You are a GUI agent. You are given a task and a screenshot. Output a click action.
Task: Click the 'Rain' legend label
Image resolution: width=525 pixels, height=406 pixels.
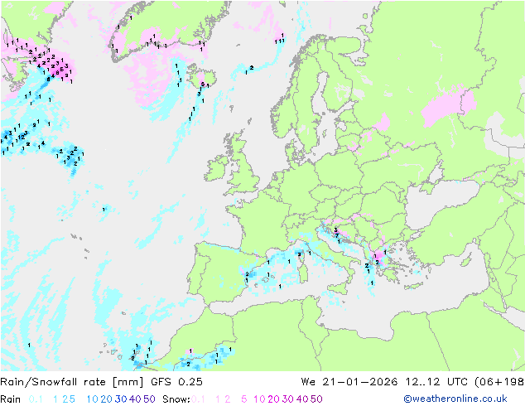click(x=11, y=399)
